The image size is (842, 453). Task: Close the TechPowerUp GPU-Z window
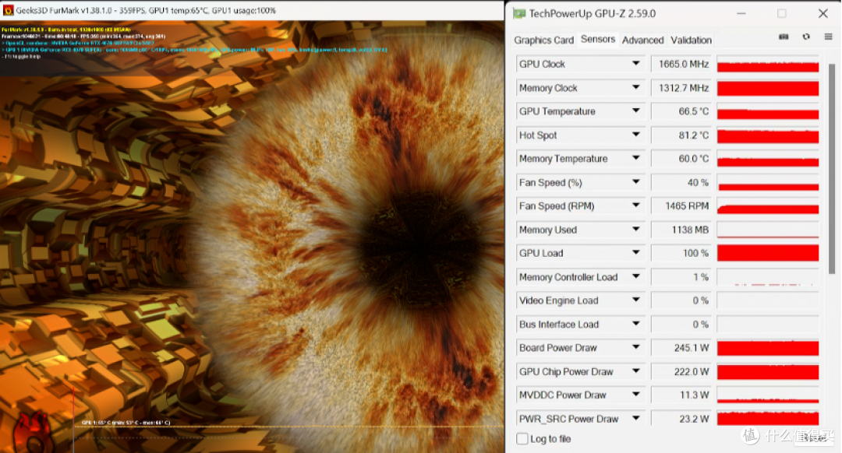823,13
